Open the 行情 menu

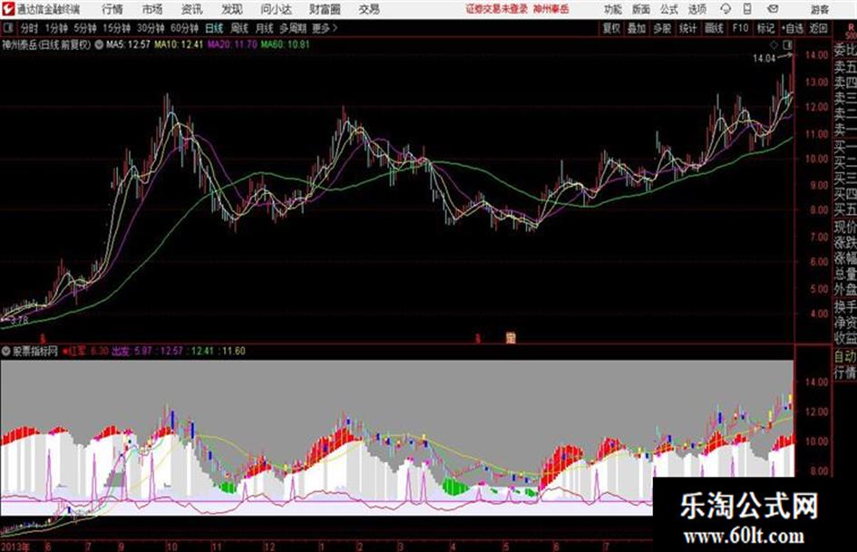(x=112, y=9)
